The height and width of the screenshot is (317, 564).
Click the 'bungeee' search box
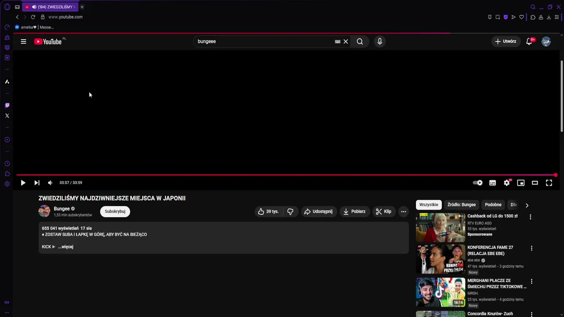point(264,41)
